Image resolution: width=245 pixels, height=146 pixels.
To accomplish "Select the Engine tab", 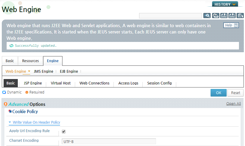I will tap(53, 61).
